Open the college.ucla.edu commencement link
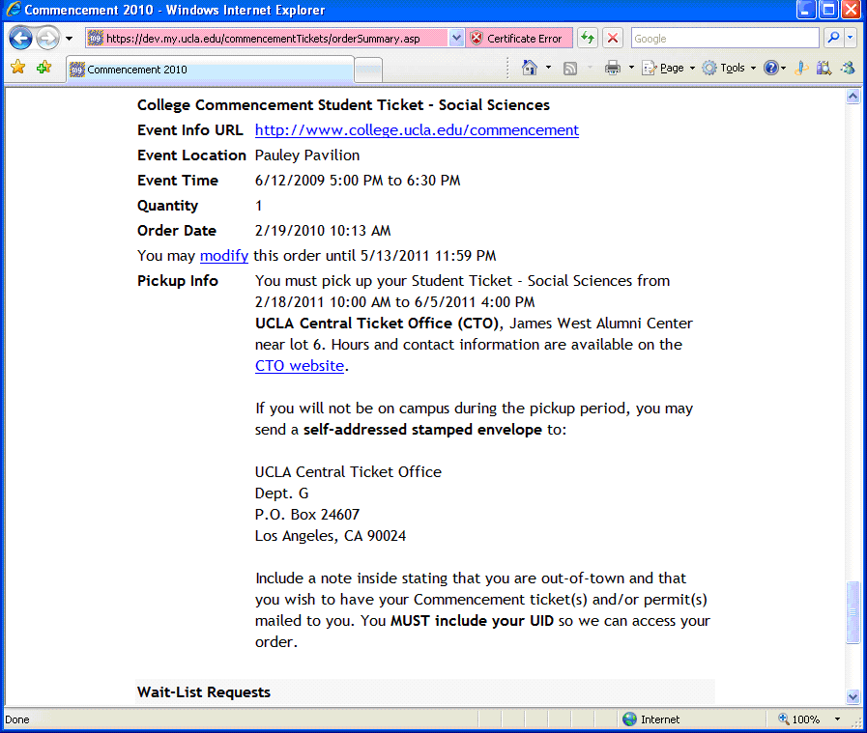 417,130
